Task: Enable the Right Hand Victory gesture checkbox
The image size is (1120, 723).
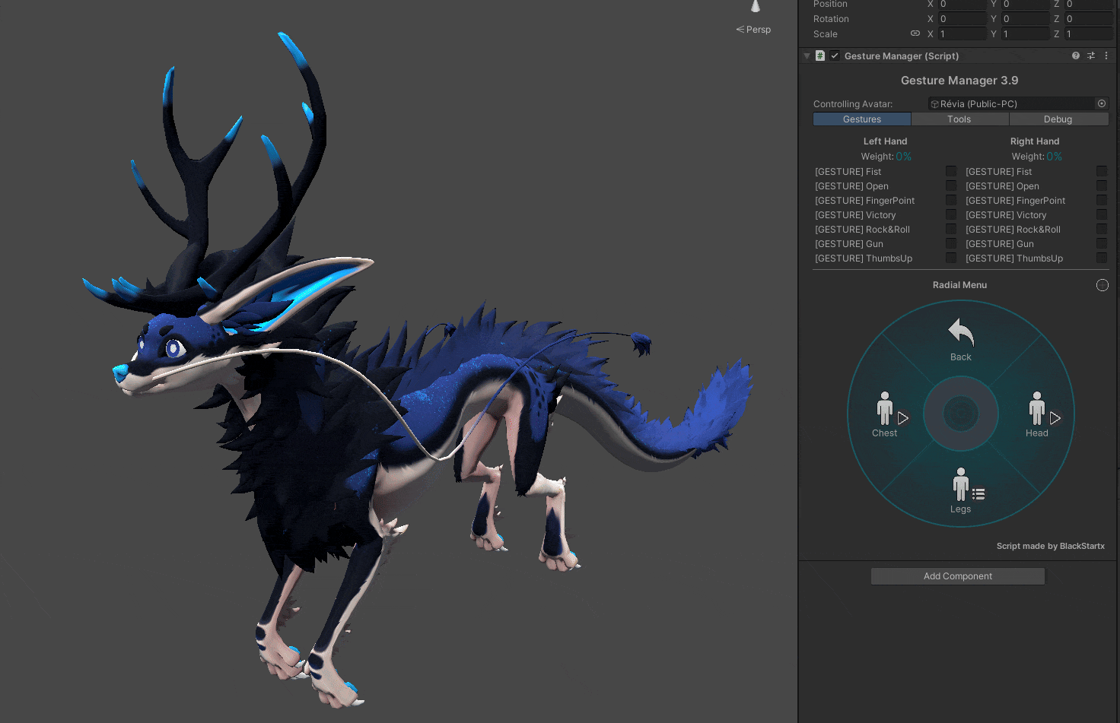Action: click(1101, 215)
